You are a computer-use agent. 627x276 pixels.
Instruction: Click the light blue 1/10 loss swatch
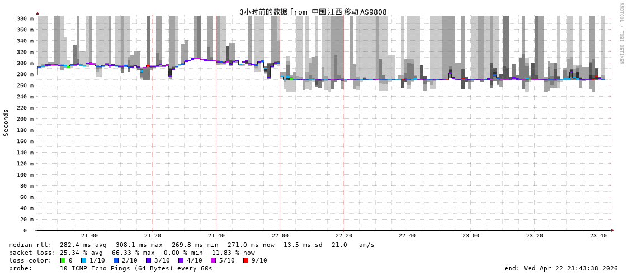point(83,260)
